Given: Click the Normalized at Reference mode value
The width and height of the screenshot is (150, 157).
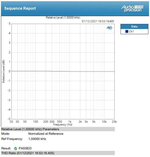Looking at the screenshot, I should tap(46, 134).
